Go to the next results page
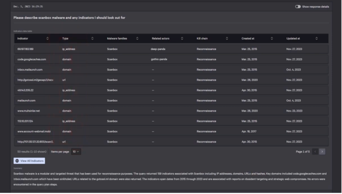This screenshot has width=342, height=194. point(322,152)
